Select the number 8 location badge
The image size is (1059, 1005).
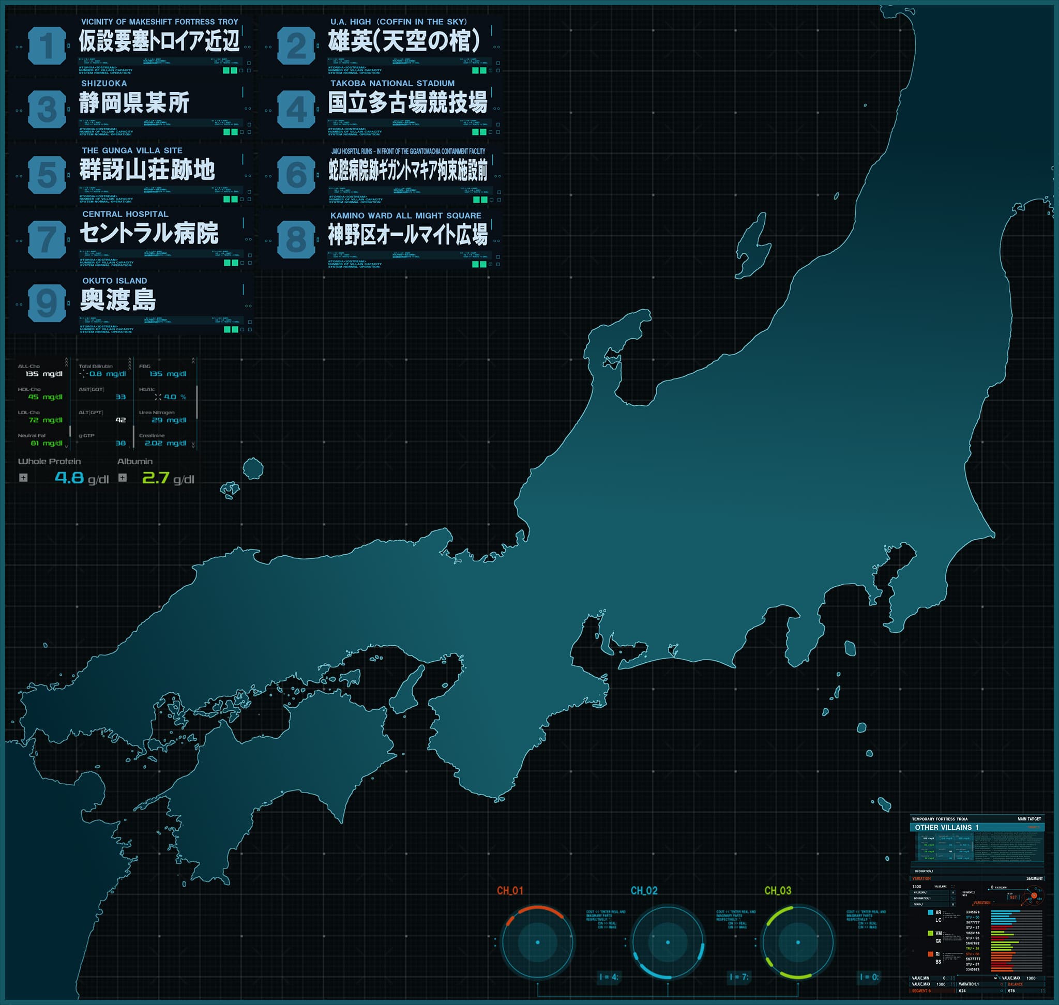coord(296,239)
